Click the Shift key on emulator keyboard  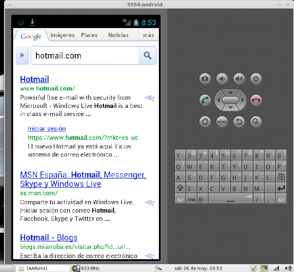tap(180, 188)
